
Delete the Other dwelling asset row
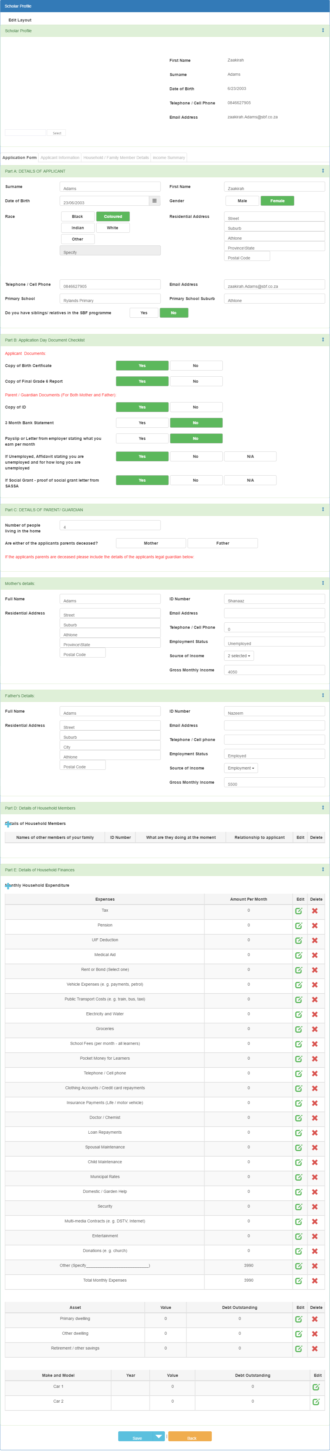click(x=315, y=1334)
